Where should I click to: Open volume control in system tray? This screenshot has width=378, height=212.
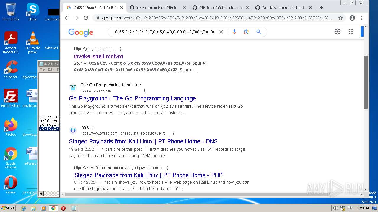point(335,208)
